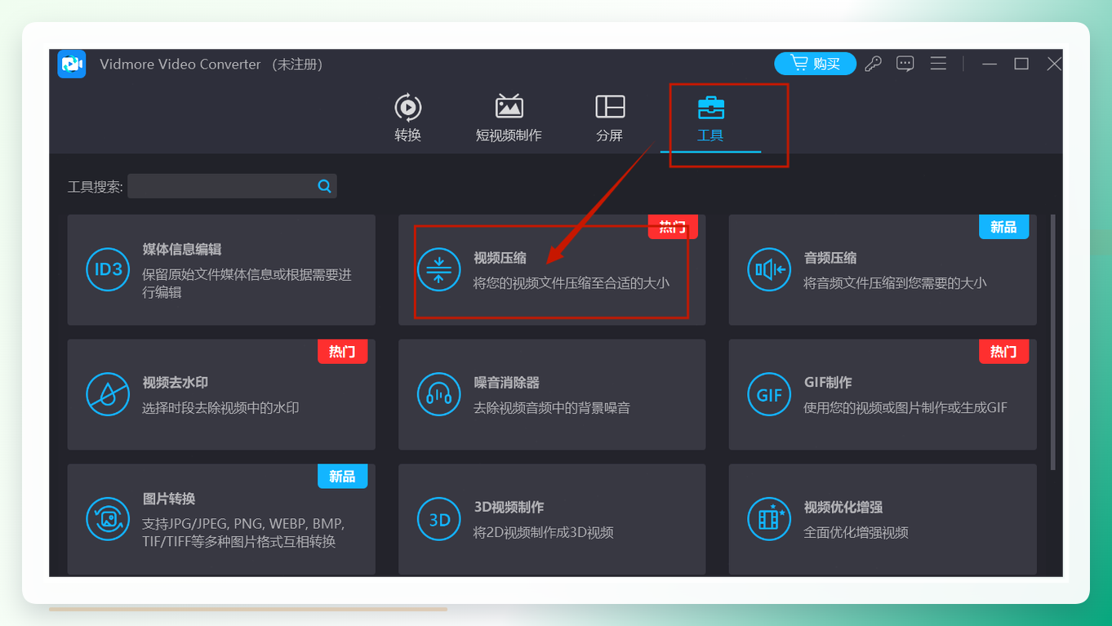The height and width of the screenshot is (626, 1112).
Task: Close the Vidmore Video Converter window
Action: (1054, 64)
